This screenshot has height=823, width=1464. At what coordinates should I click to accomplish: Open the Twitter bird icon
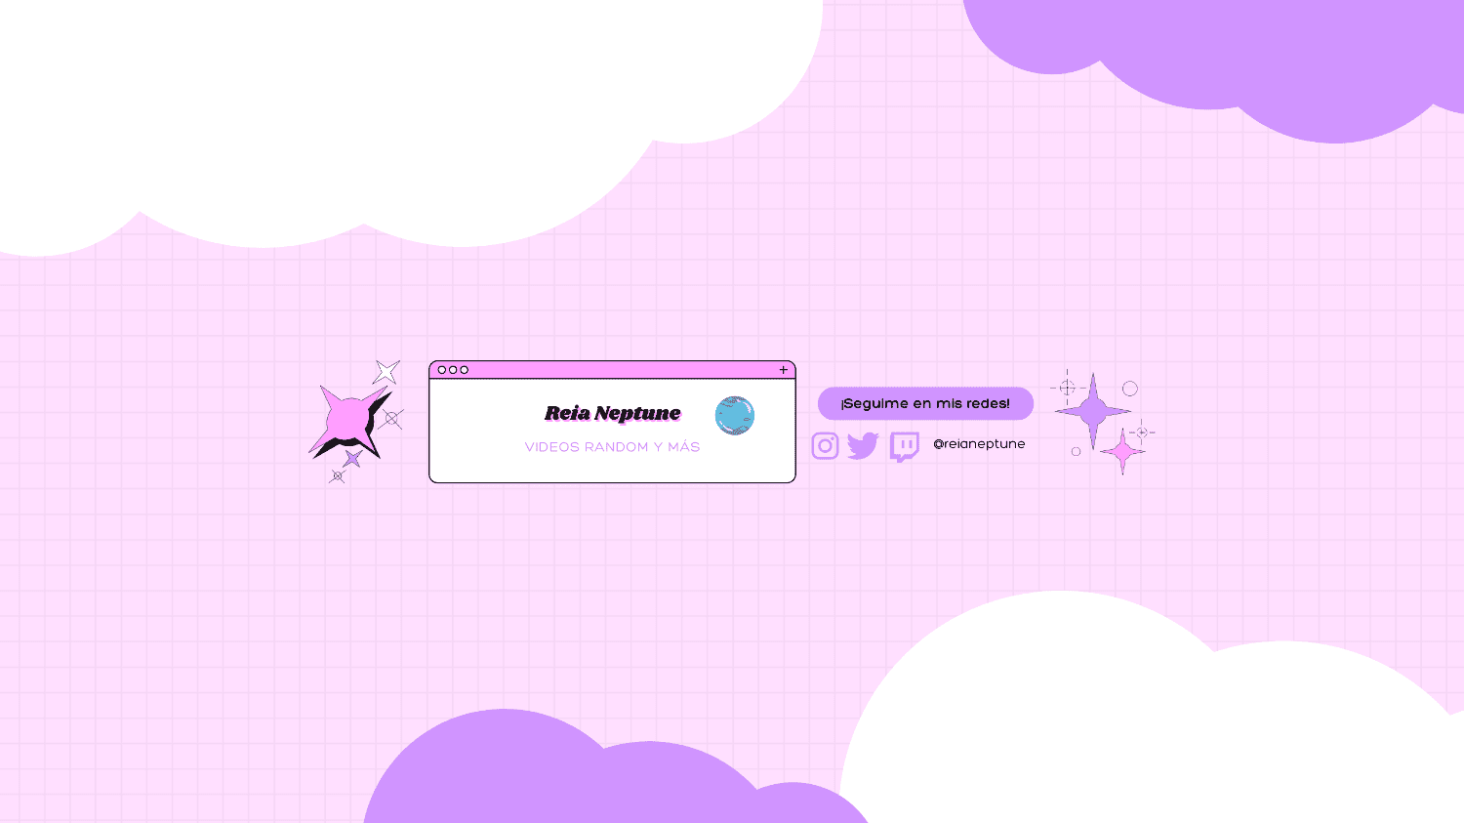[x=863, y=446]
